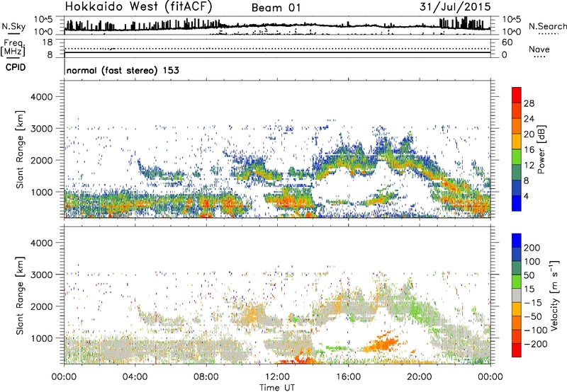Click the '20:00' time tick label

(419, 377)
